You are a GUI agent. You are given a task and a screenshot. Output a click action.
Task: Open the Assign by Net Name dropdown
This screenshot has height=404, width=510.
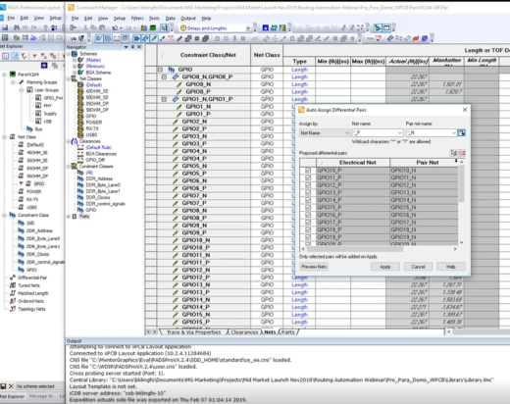click(325, 133)
